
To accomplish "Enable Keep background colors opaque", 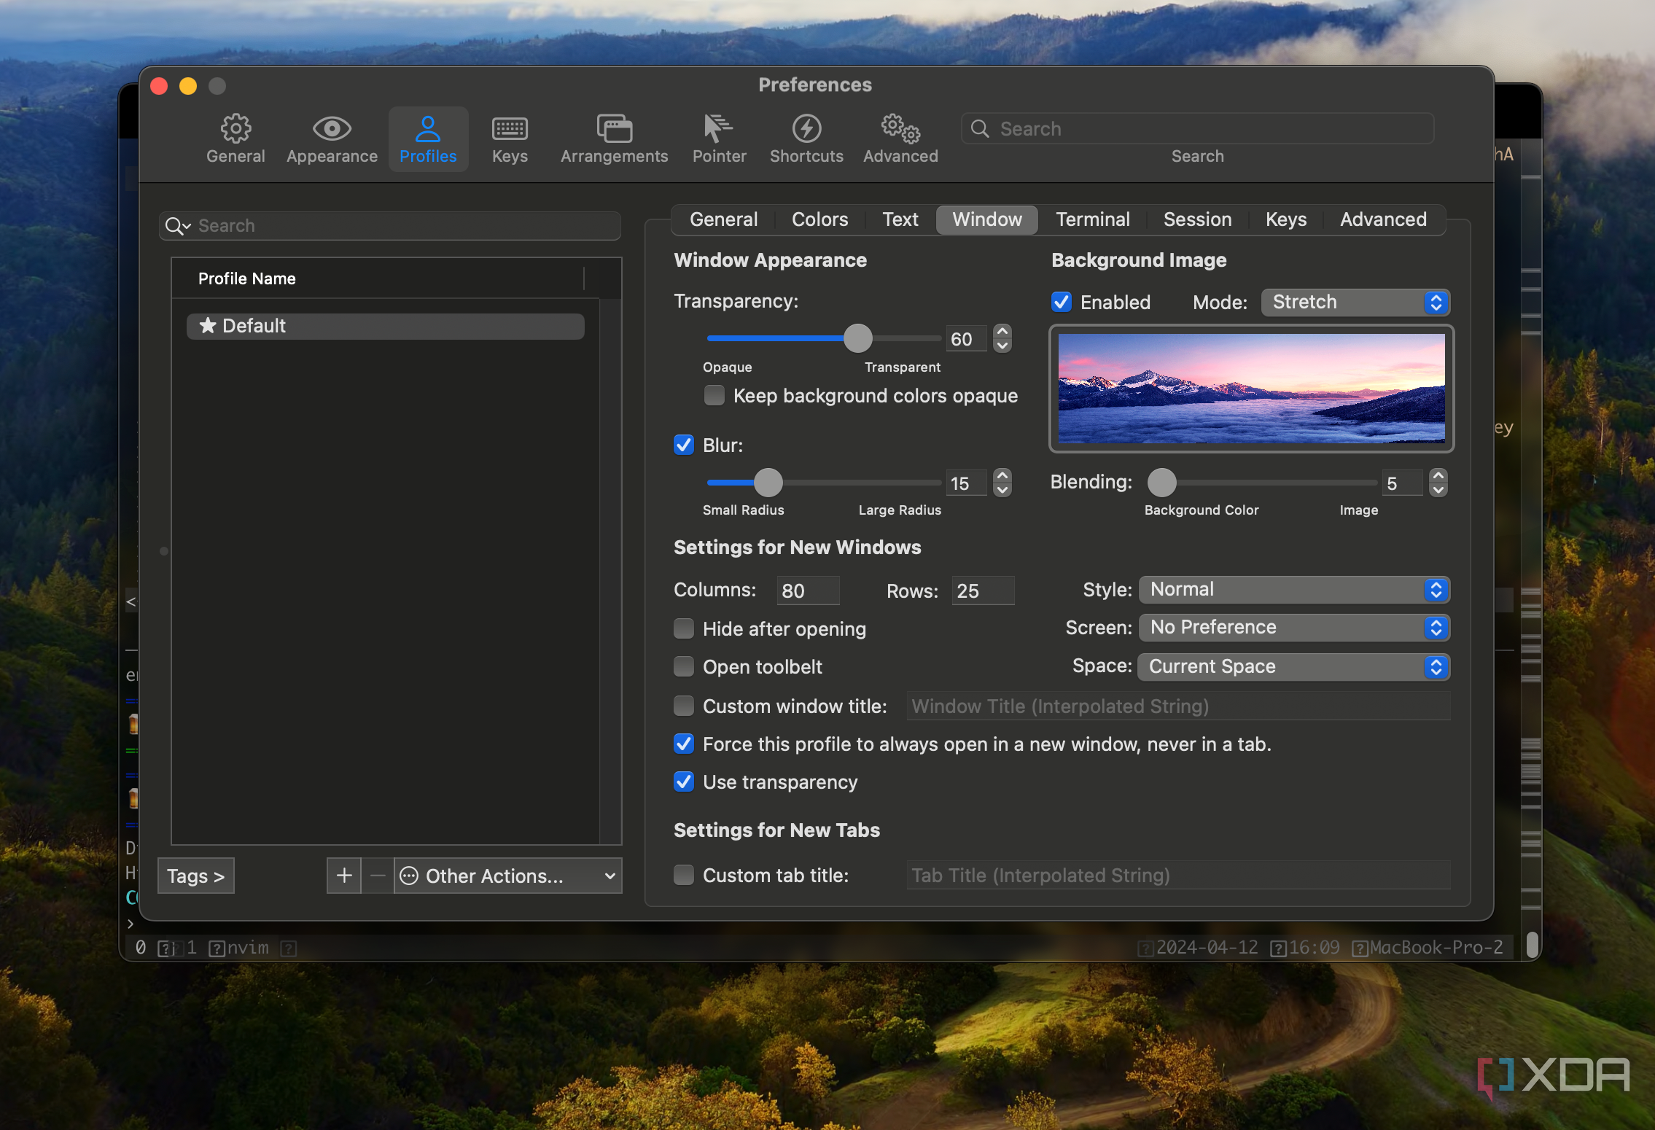I will click(x=714, y=396).
